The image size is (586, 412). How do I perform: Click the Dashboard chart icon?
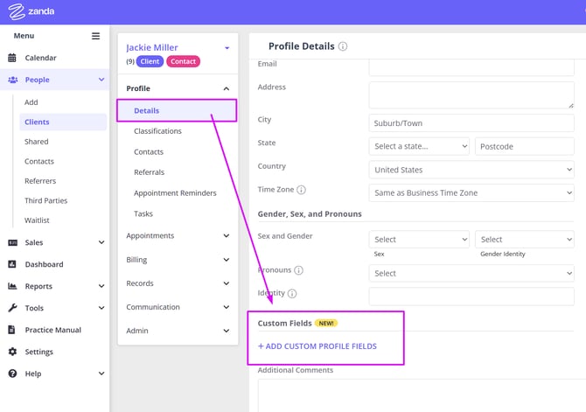(x=12, y=264)
